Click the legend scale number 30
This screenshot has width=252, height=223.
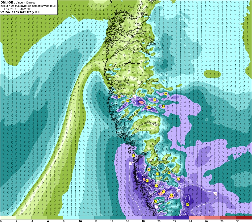click(x=238, y=221)
